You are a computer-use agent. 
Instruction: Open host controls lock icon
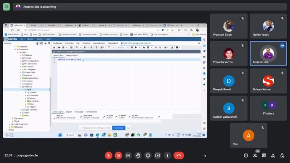(x=282, y=155)
